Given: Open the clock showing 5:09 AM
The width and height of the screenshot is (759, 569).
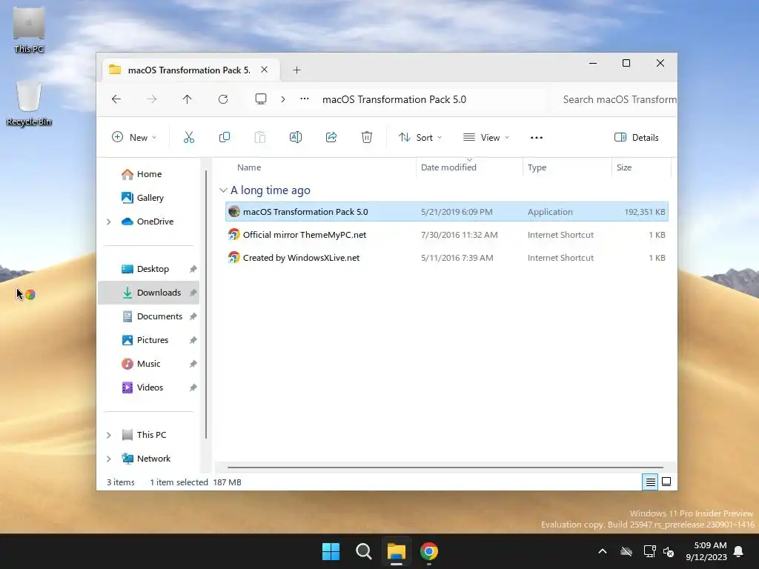Looking at the screenshot, I should 706,551.
